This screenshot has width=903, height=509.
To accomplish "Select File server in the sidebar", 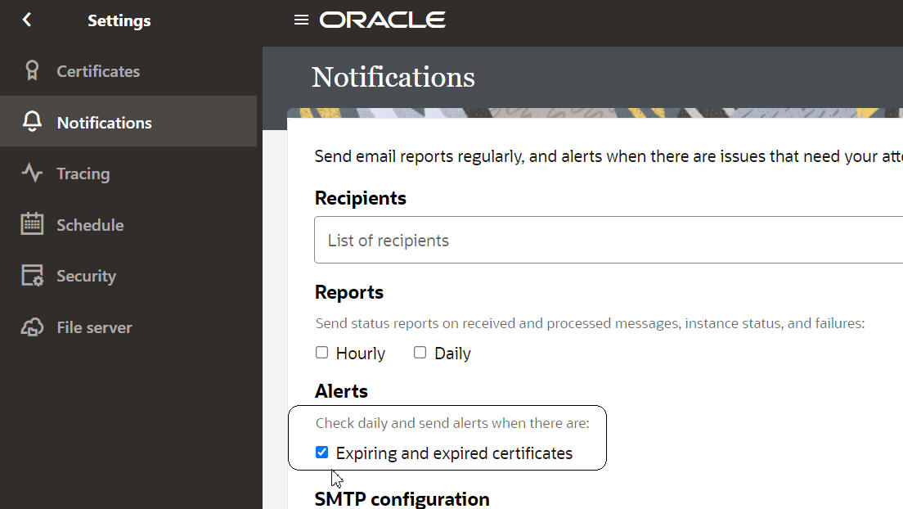I will pyautogui.click(x=94, y=327).
